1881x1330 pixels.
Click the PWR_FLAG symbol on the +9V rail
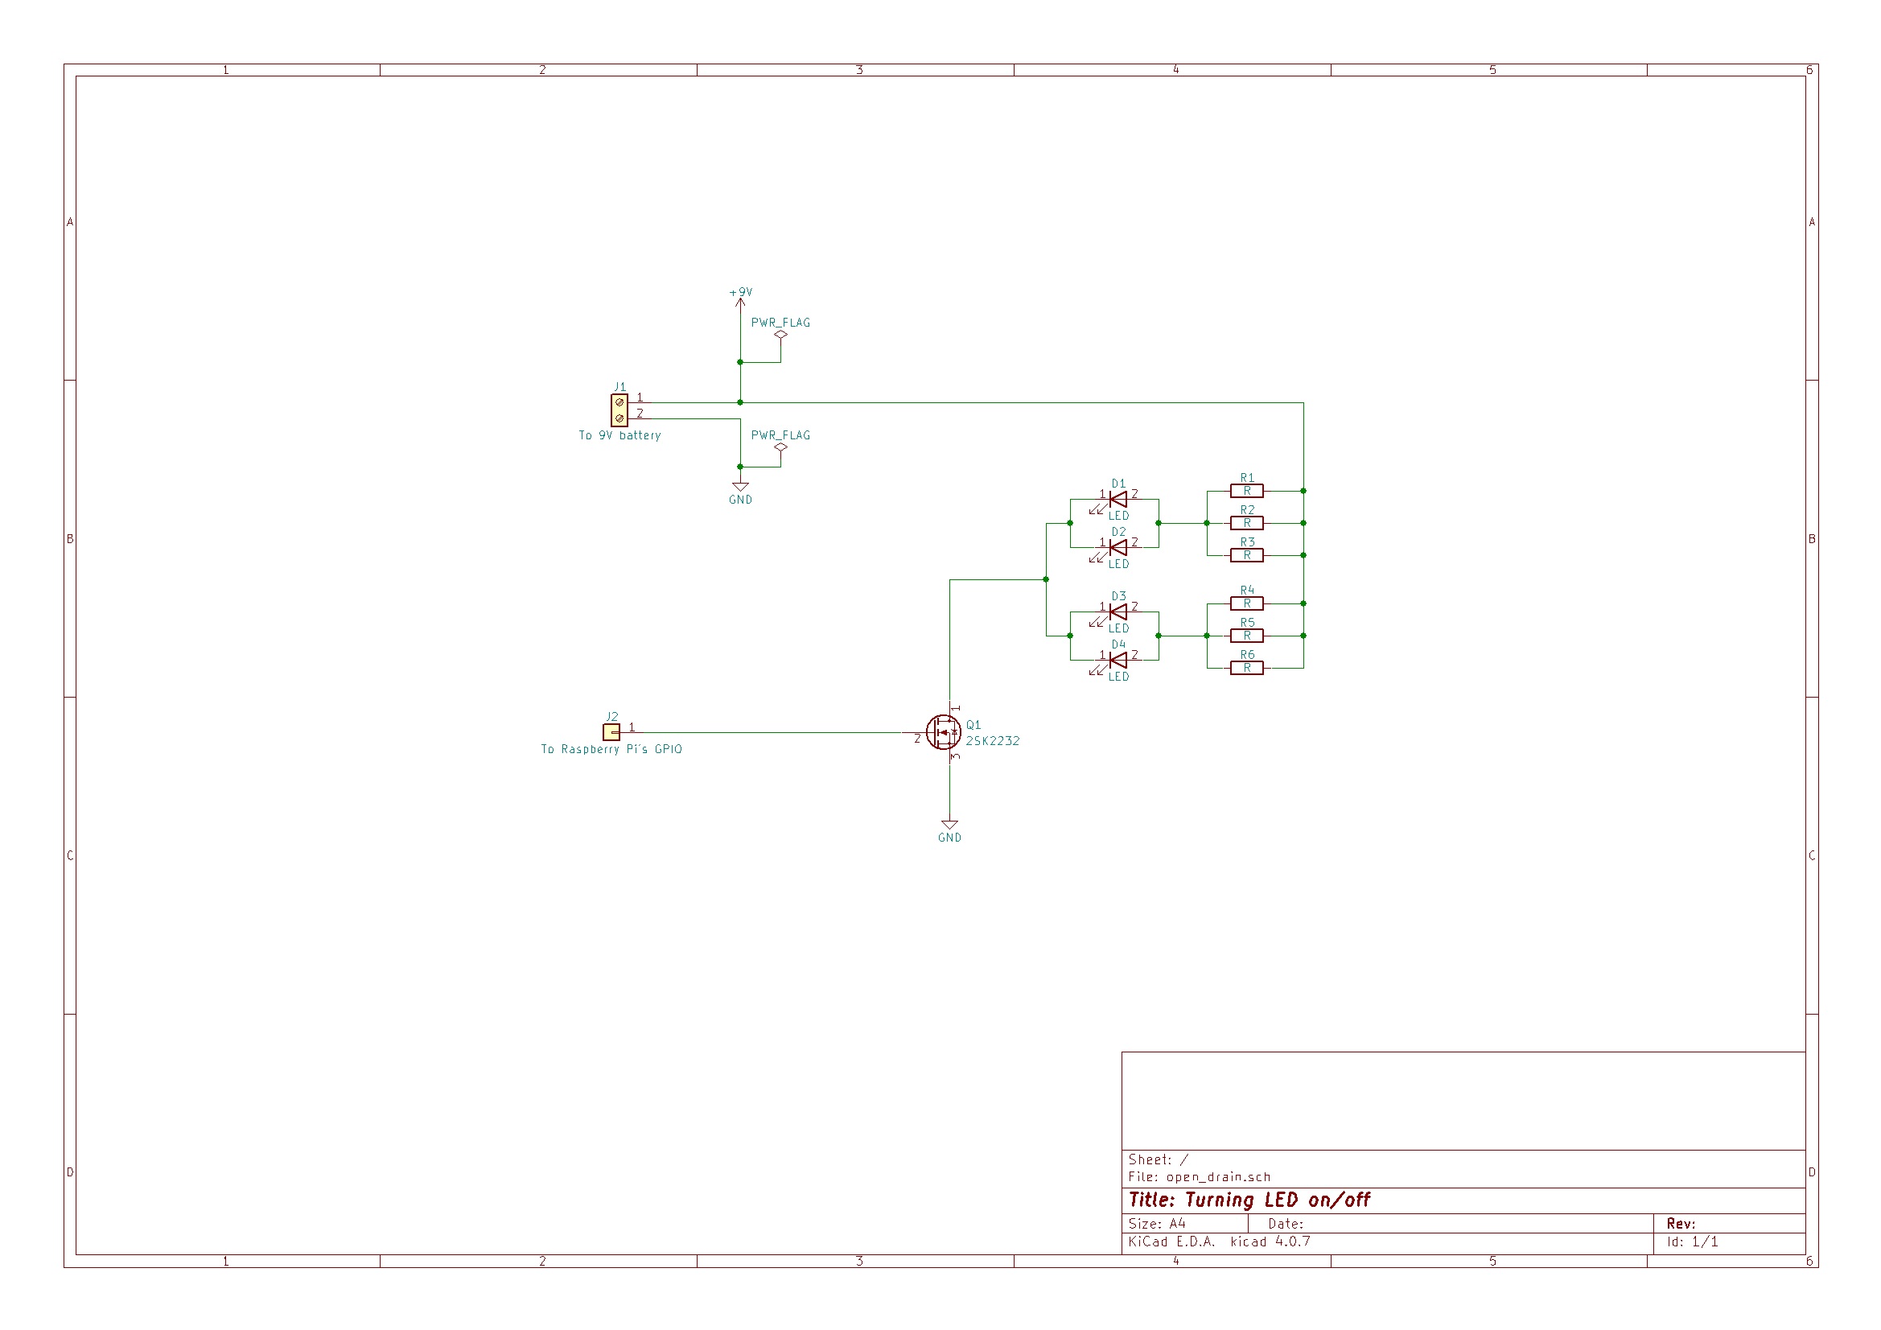coord(780,335)
